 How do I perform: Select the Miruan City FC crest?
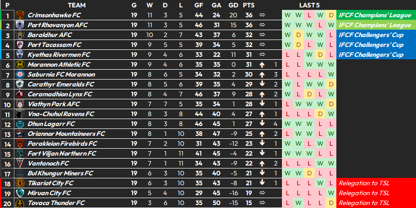[x=20, y=193]
